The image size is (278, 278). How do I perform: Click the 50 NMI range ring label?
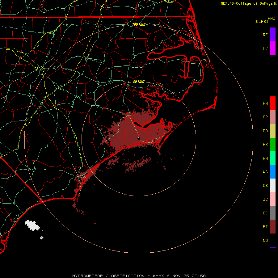coord(139,82)
